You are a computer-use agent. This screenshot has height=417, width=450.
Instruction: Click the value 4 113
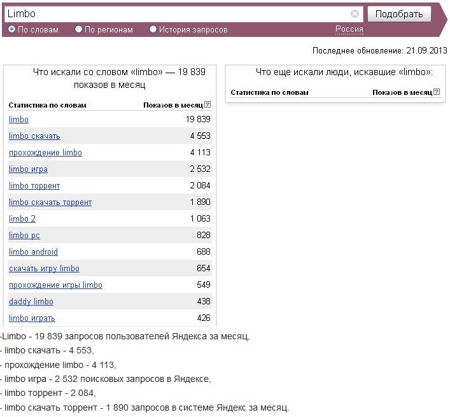point(200,152)
